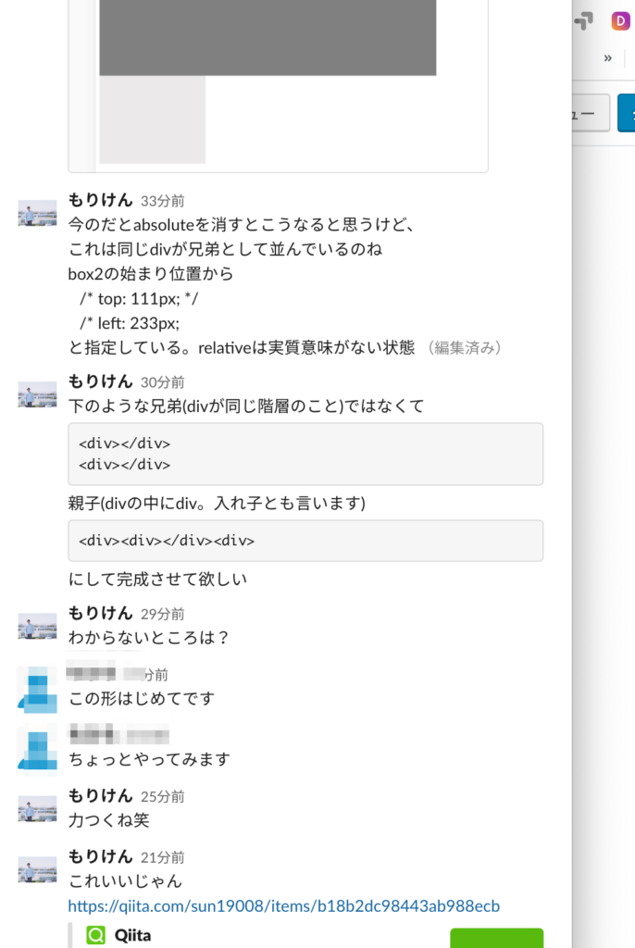
Task: Click the sibling divs code block
Action: [x=305, y=454]
